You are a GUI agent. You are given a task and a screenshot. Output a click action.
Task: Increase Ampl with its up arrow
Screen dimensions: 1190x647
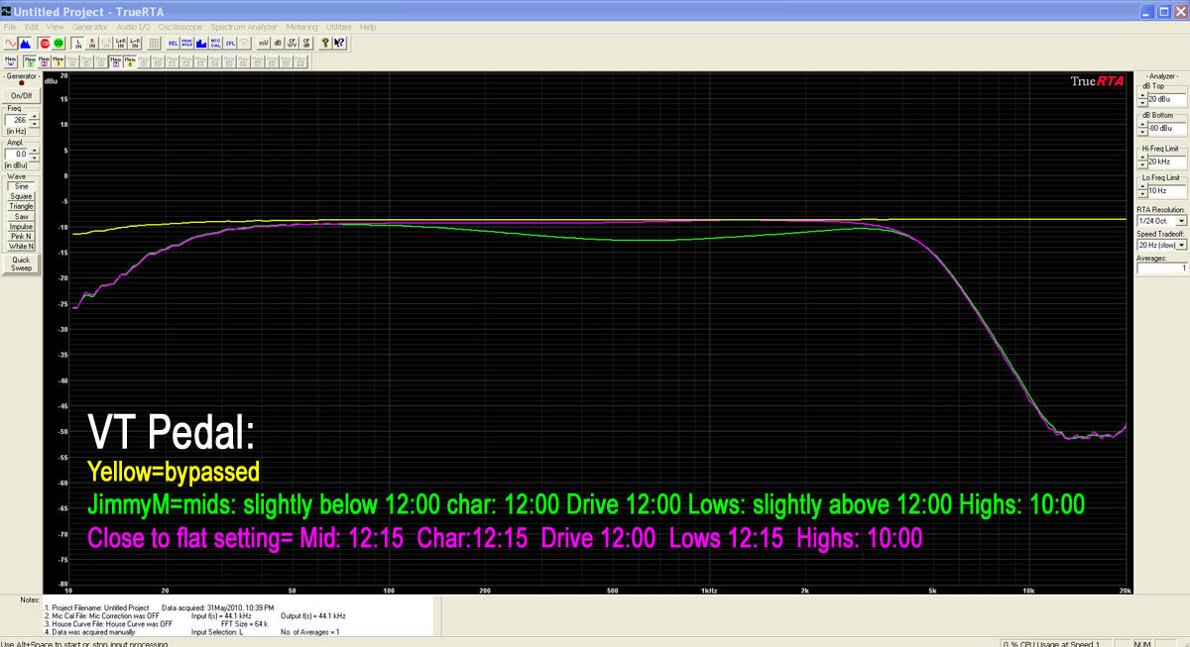tap(34, 152)
